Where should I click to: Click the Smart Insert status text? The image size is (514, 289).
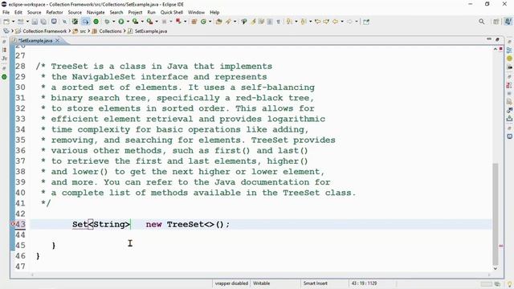[x=315, y=283]
